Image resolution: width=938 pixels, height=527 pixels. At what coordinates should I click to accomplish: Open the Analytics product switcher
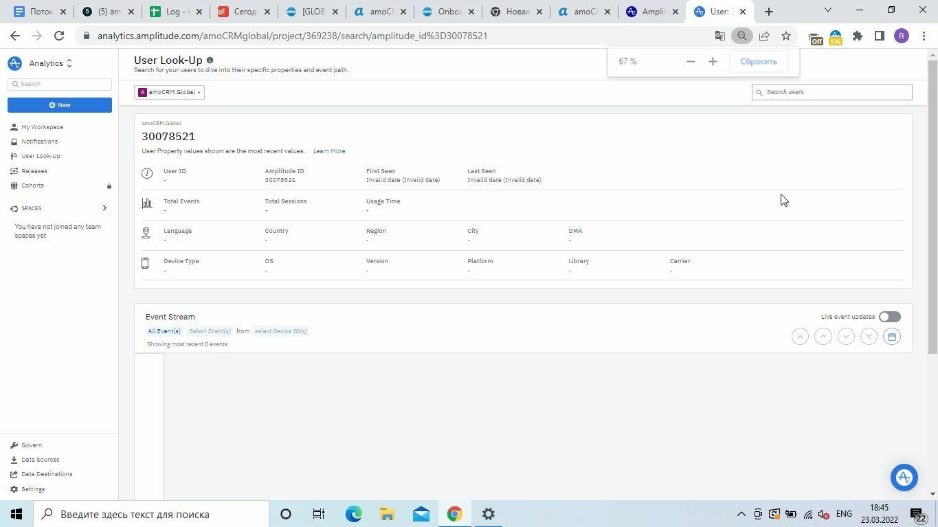point(51,63)
